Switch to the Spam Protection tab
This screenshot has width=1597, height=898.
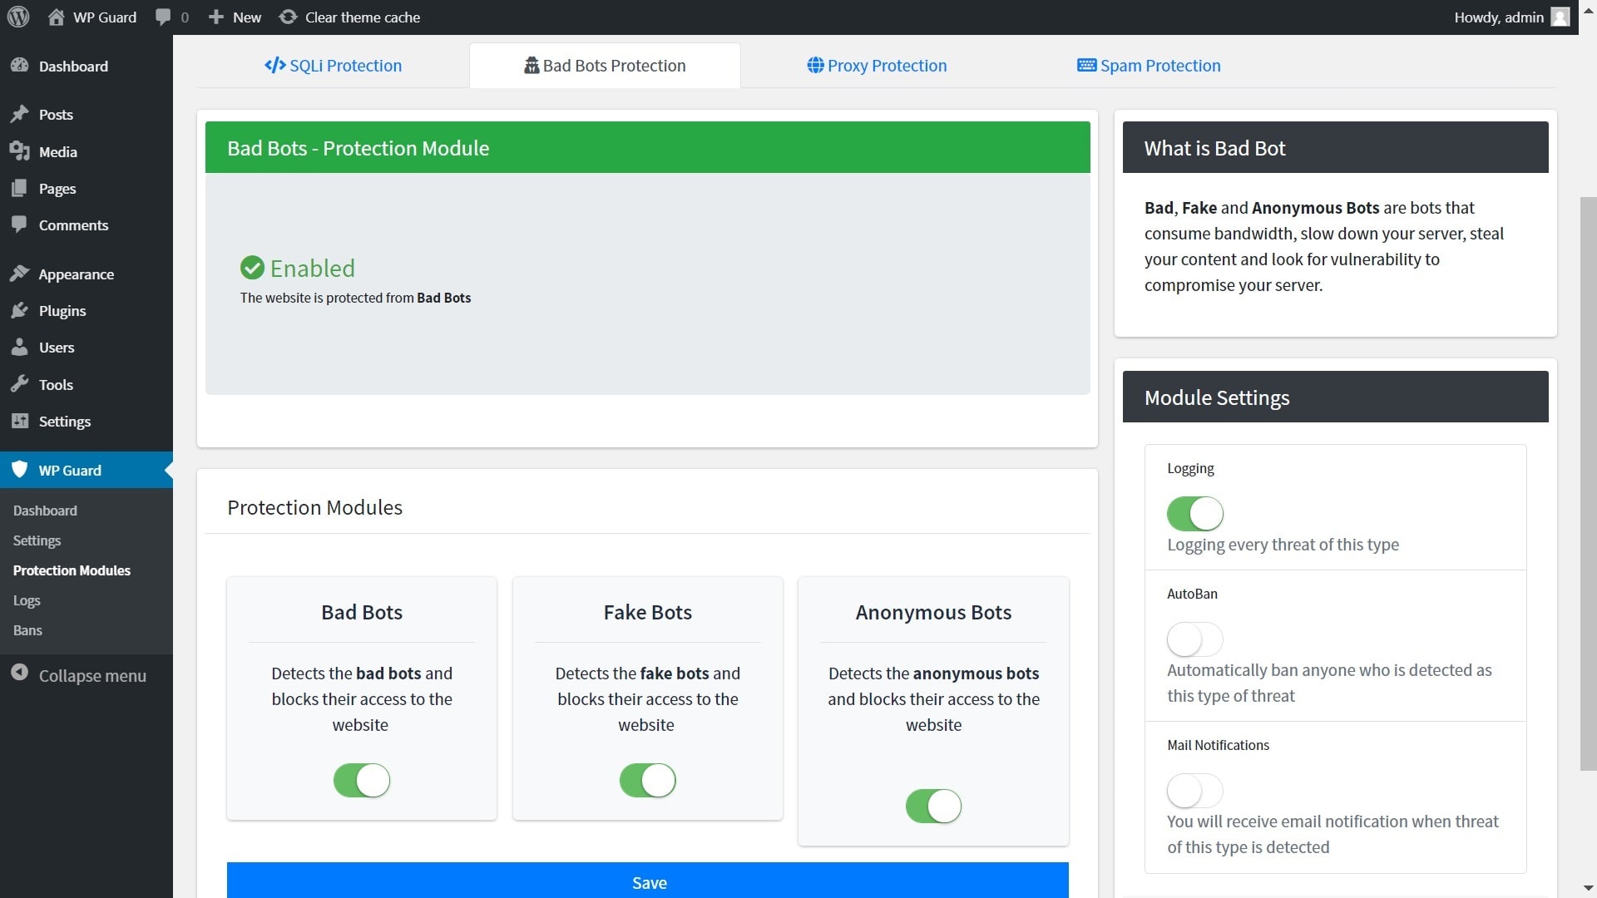pos(1149,66)
